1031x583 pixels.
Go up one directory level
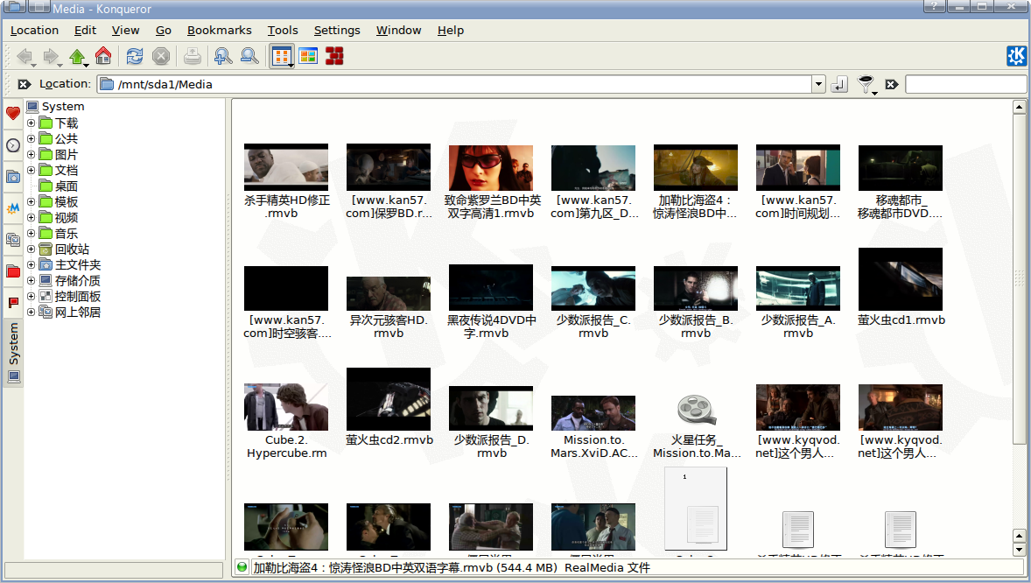78,57
